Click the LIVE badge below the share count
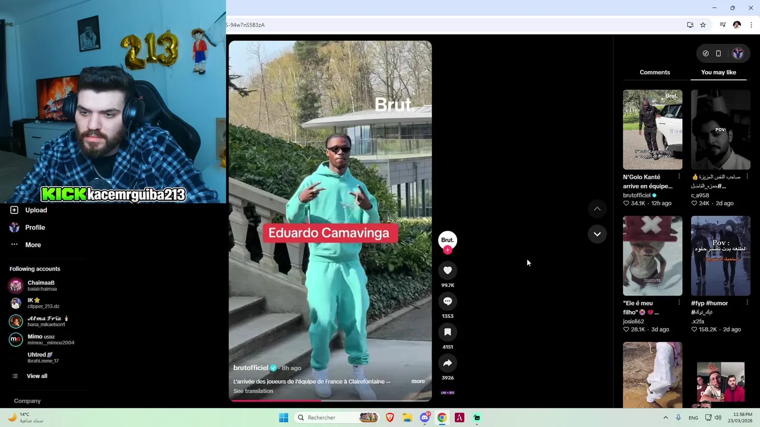 [x=448, y=393]
